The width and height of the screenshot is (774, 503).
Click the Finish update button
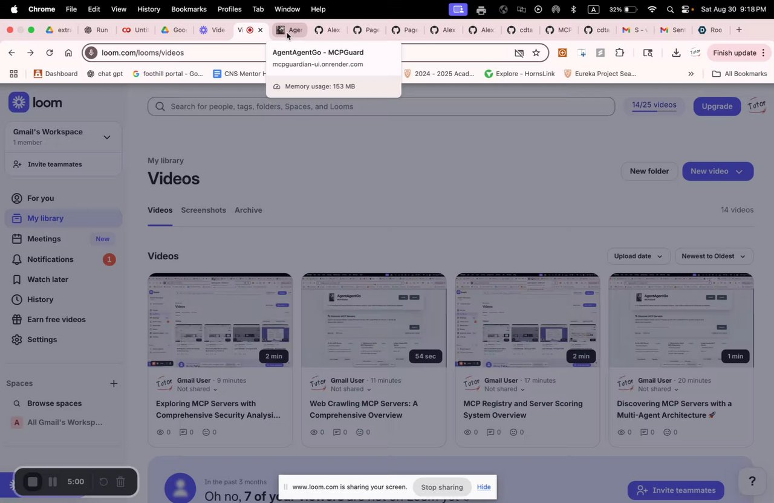coord(738,53)
